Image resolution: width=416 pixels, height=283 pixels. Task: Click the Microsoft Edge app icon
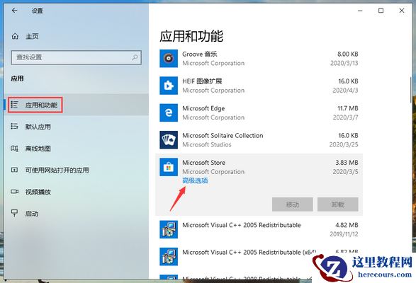[169, 112]
